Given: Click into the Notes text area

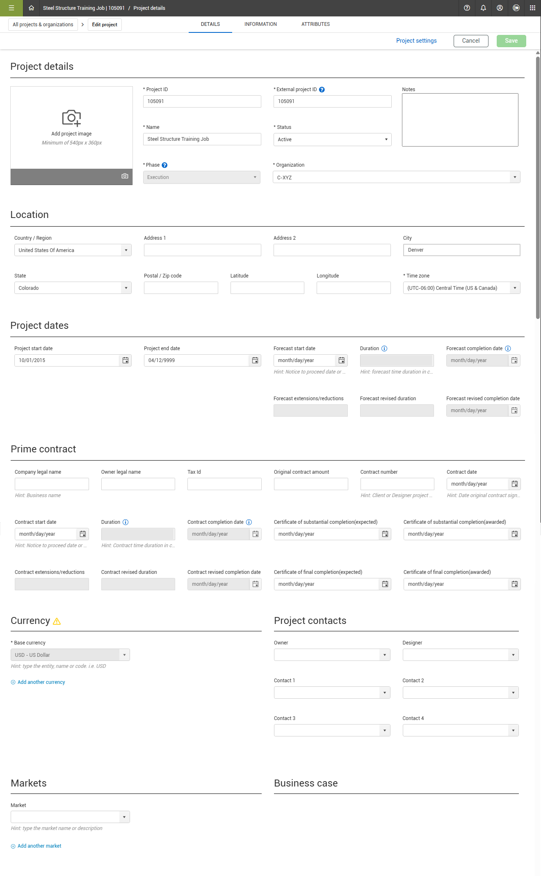Looking at the screenshot, I should 460,120.
